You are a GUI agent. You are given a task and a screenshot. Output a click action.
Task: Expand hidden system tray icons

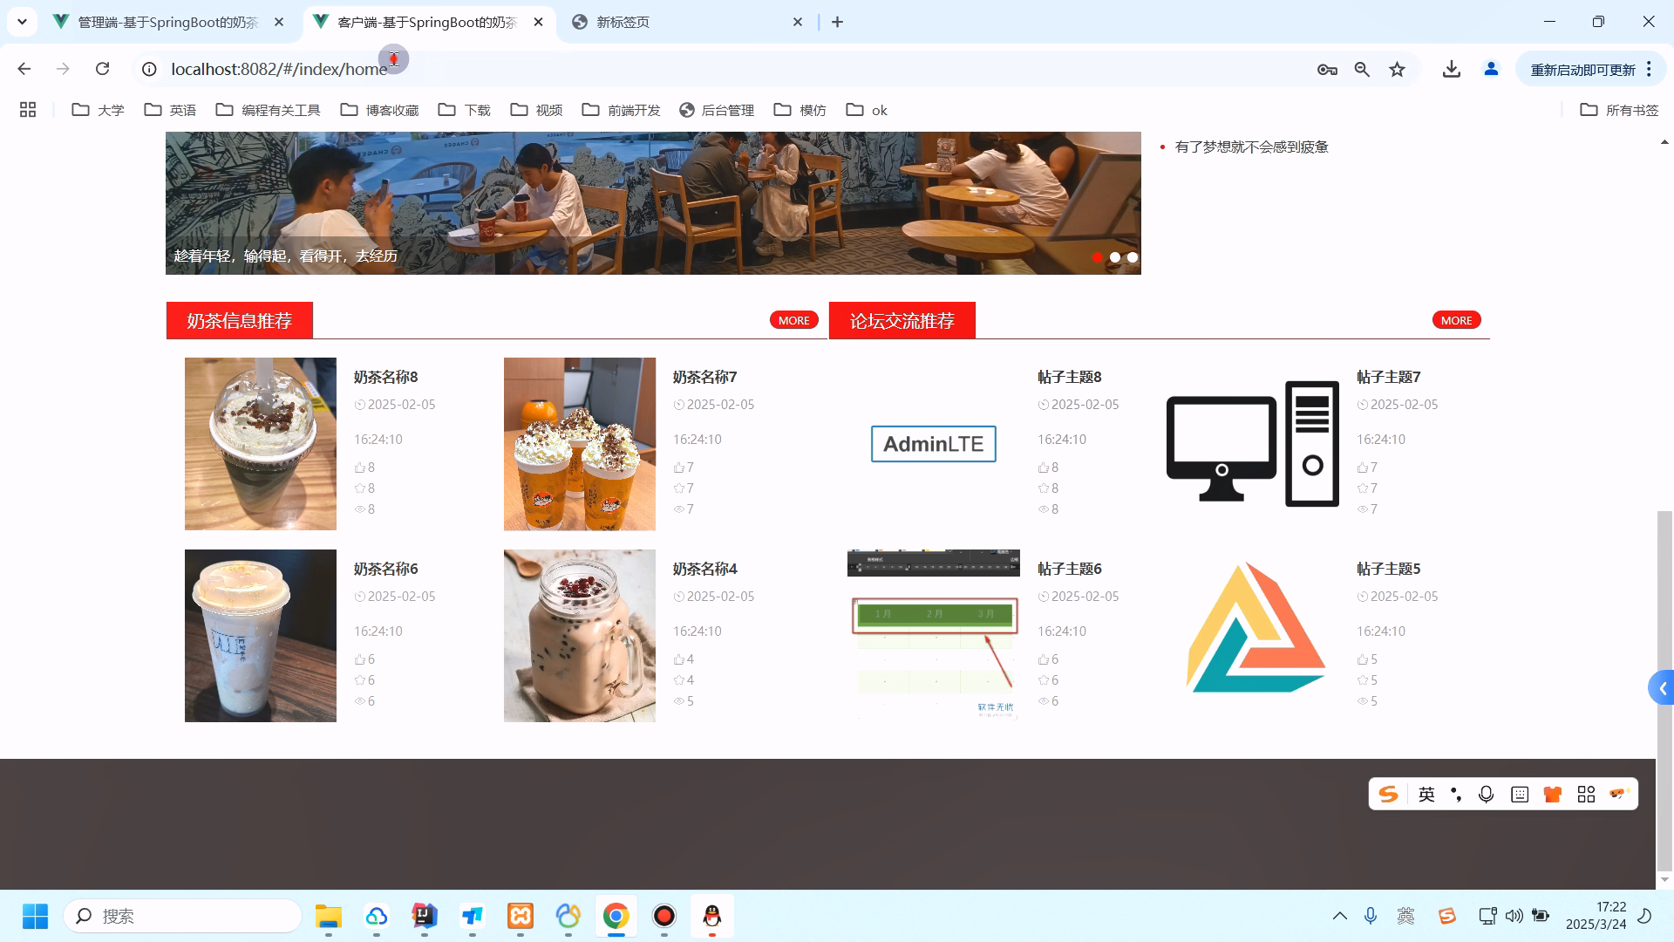coord(1340,916)
